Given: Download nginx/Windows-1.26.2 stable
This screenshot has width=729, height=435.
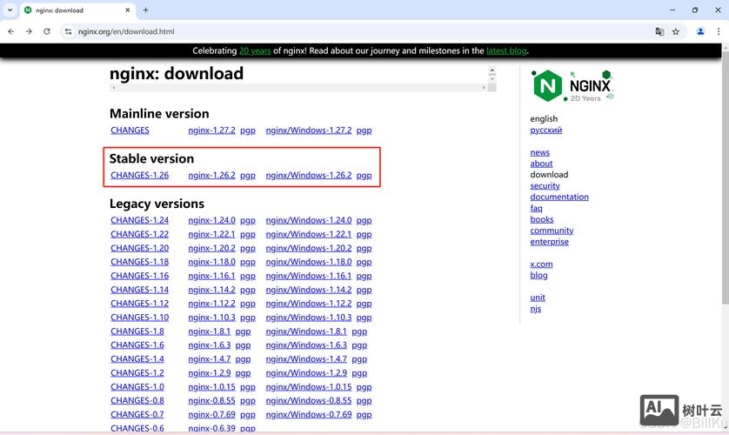Looking at the screenshot, I should tap(309, 176).
